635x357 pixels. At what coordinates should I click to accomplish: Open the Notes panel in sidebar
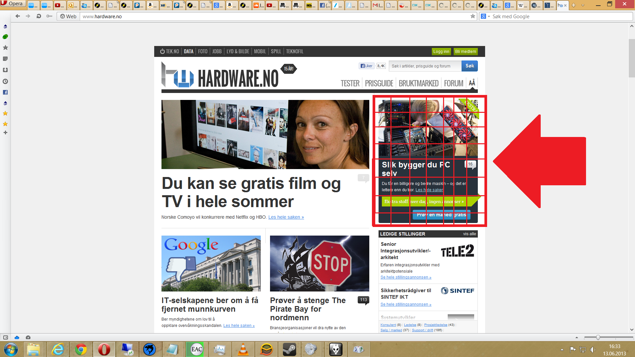[x=5, y=59]
